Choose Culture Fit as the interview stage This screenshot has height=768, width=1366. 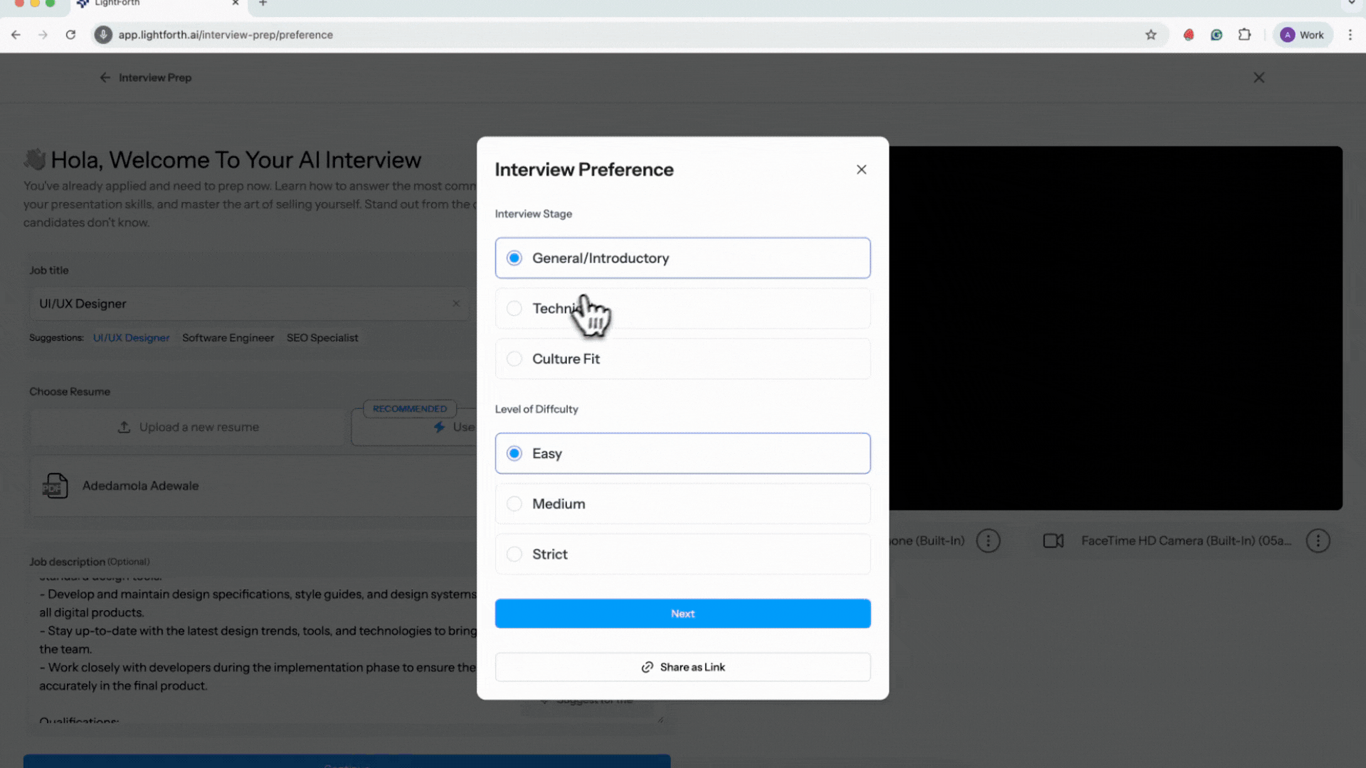pos(514,358)
